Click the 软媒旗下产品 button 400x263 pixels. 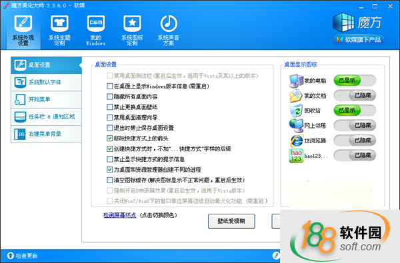(x=359, y=39)
